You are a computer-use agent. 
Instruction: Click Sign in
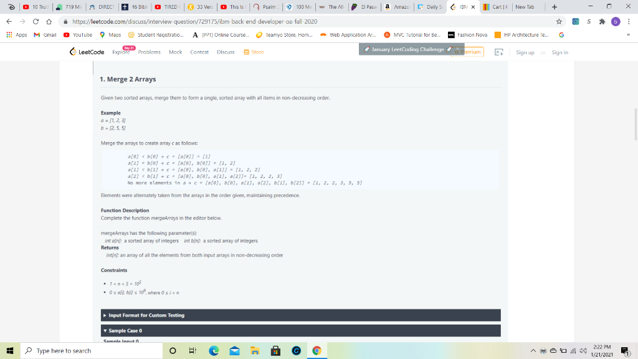point(560,52)
